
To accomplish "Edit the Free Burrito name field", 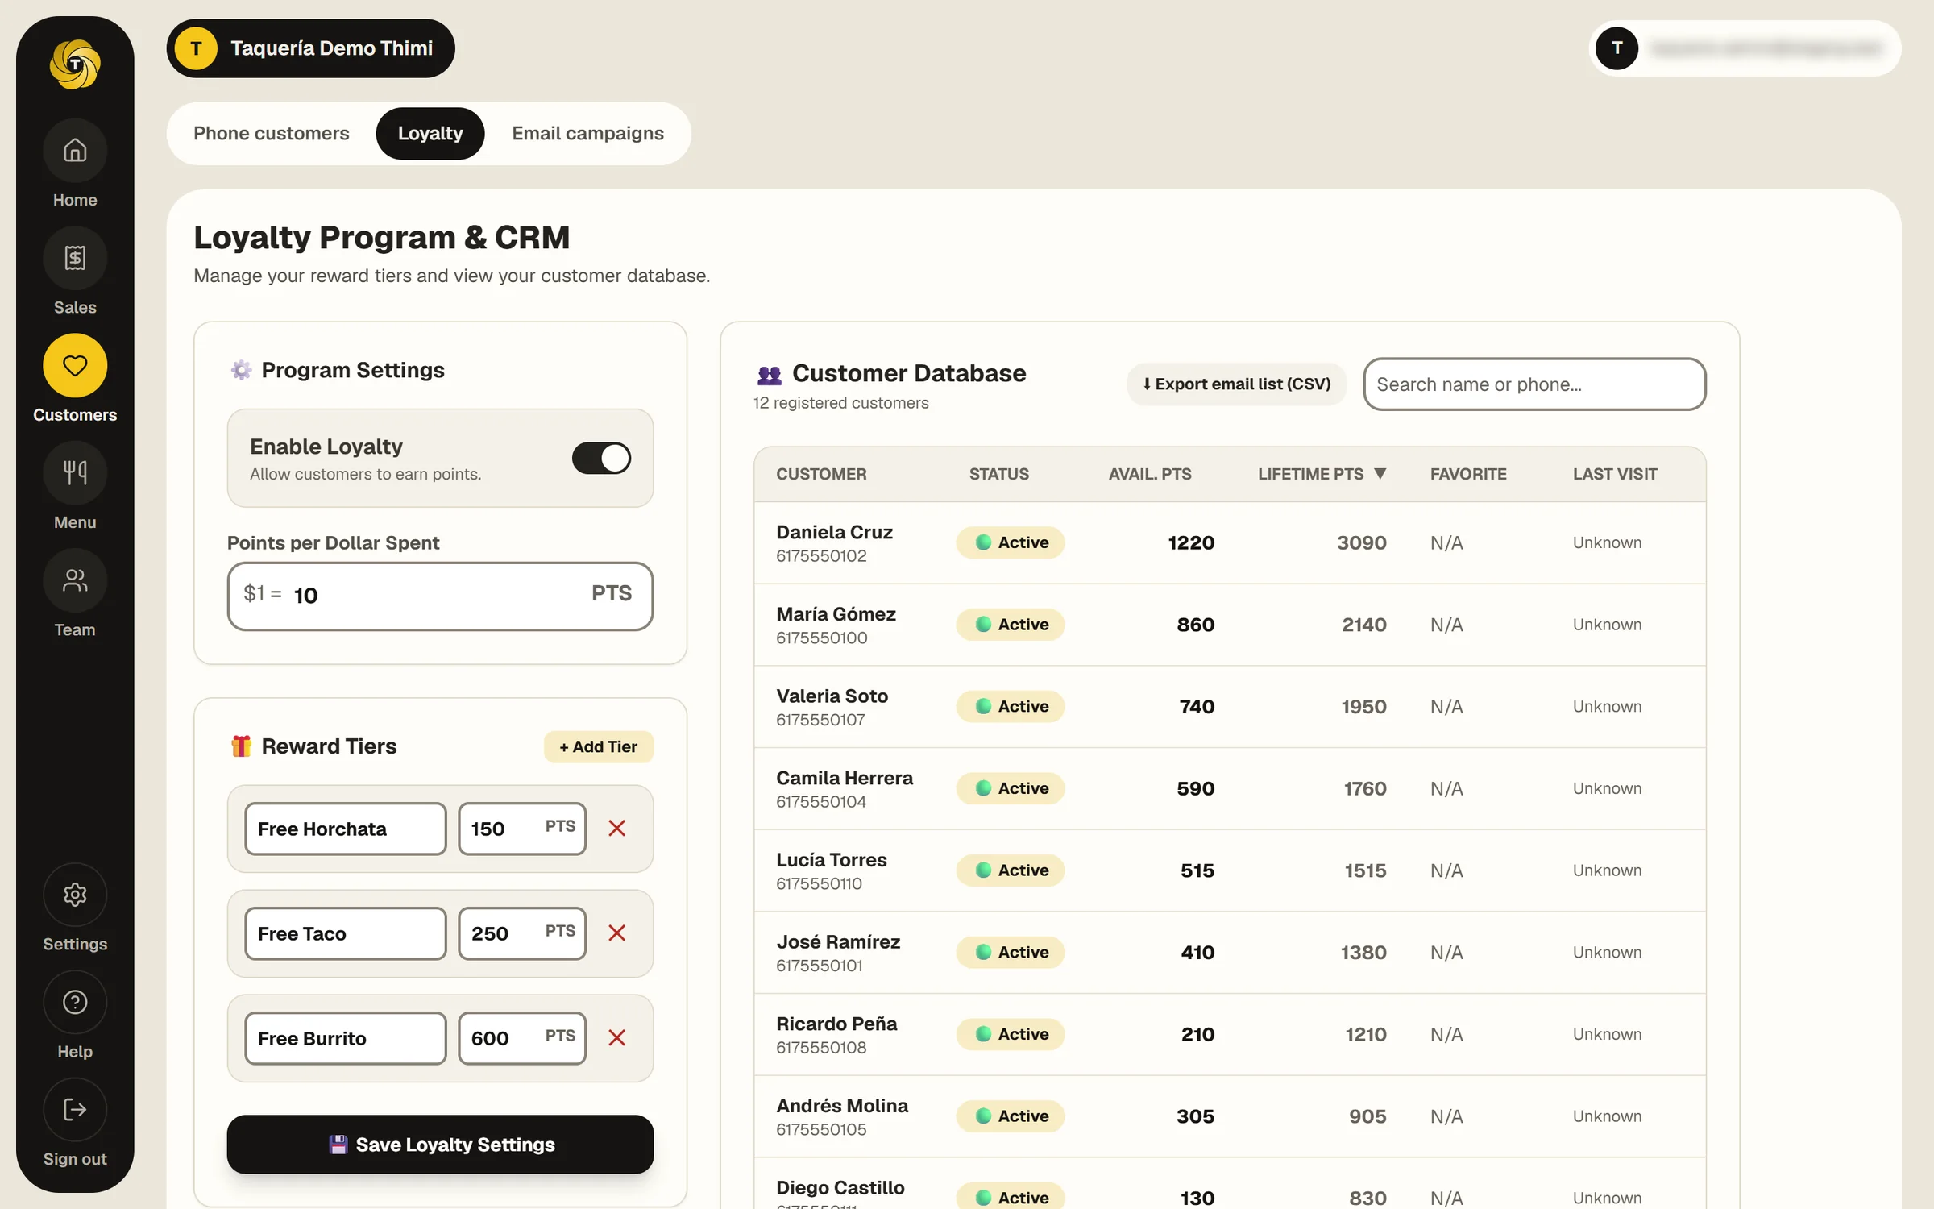I will (x=346, y=1038).
